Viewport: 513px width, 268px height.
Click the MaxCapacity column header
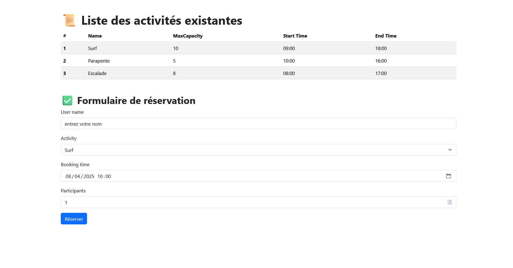(x=188, y=36)
